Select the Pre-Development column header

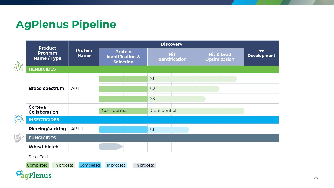point(261,53)
